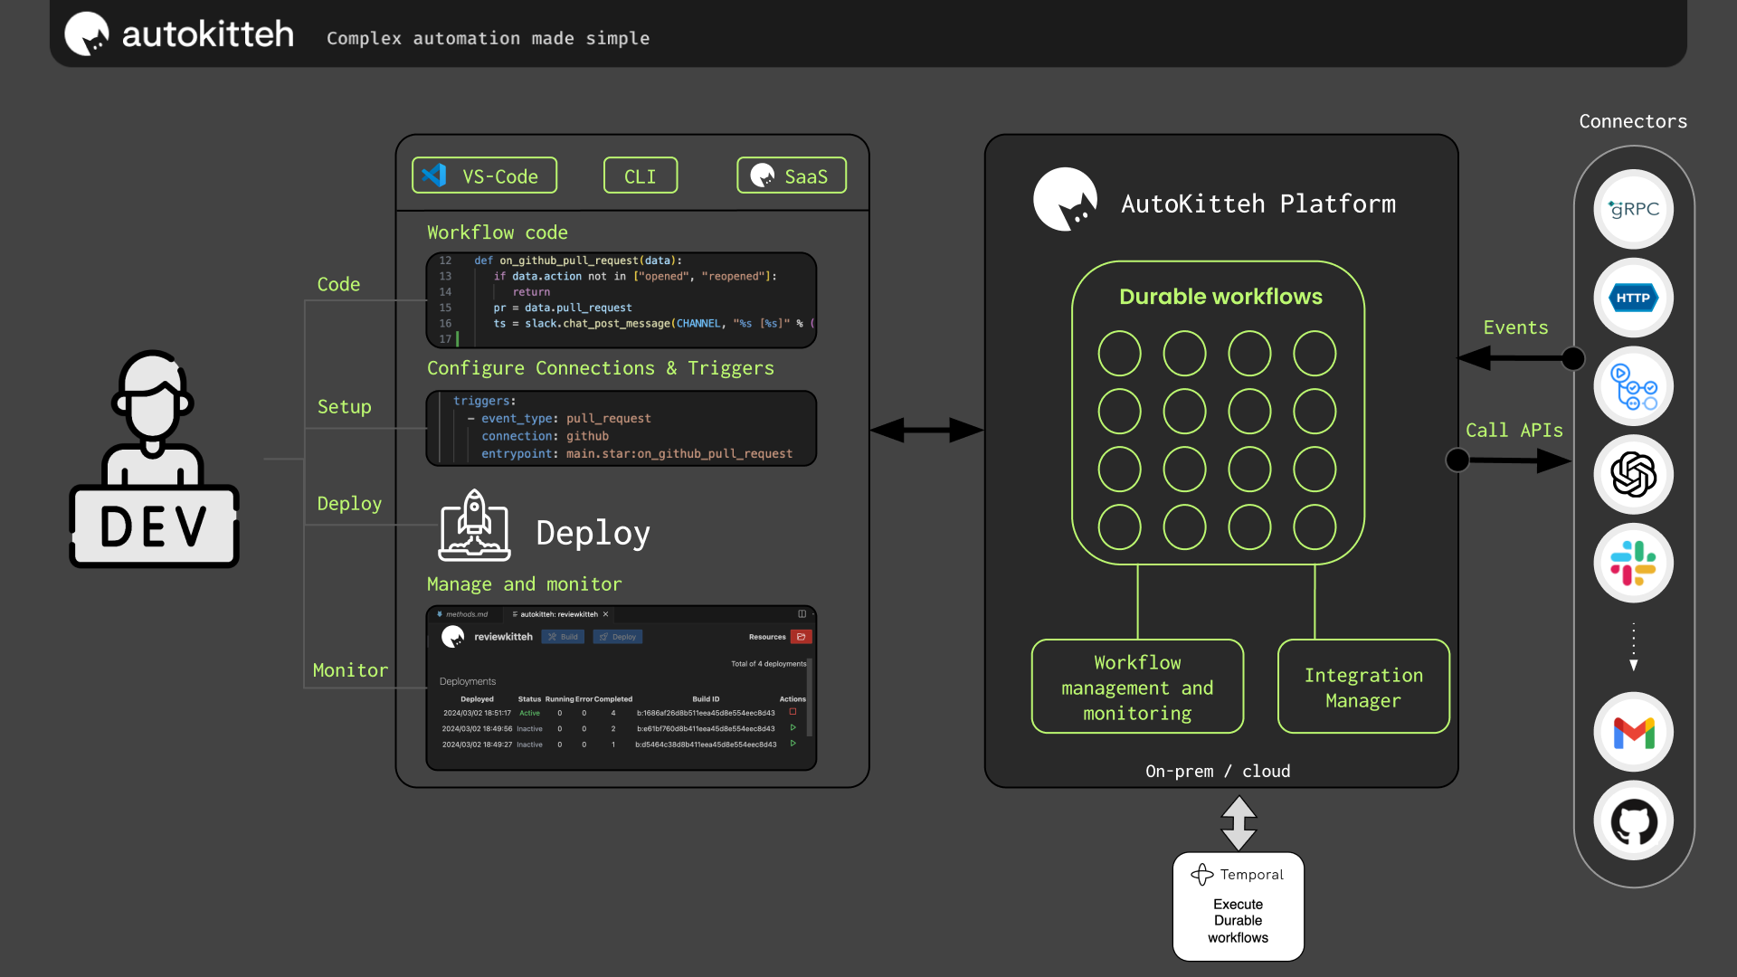The width and height of the screenshot is (1737, 977).
Task: Click the autokitteh cat logo in header
Action: tap(87, 34)
